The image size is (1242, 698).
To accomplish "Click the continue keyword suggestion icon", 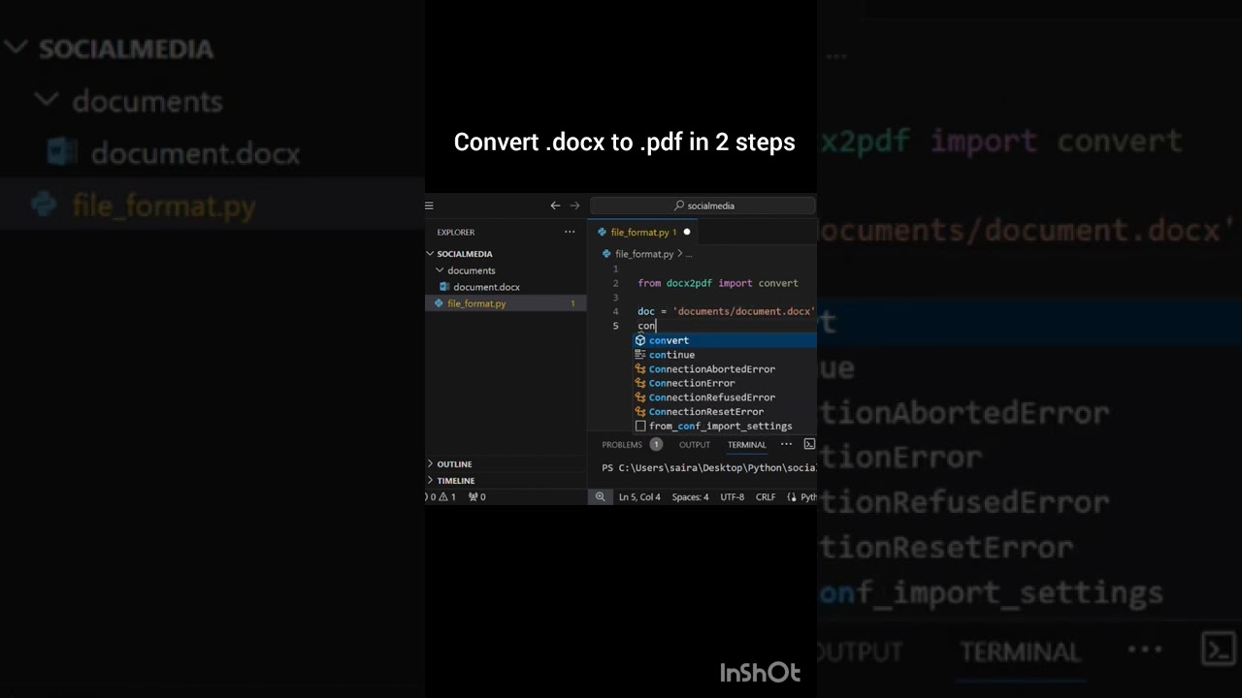I will (x=640, y=355).
